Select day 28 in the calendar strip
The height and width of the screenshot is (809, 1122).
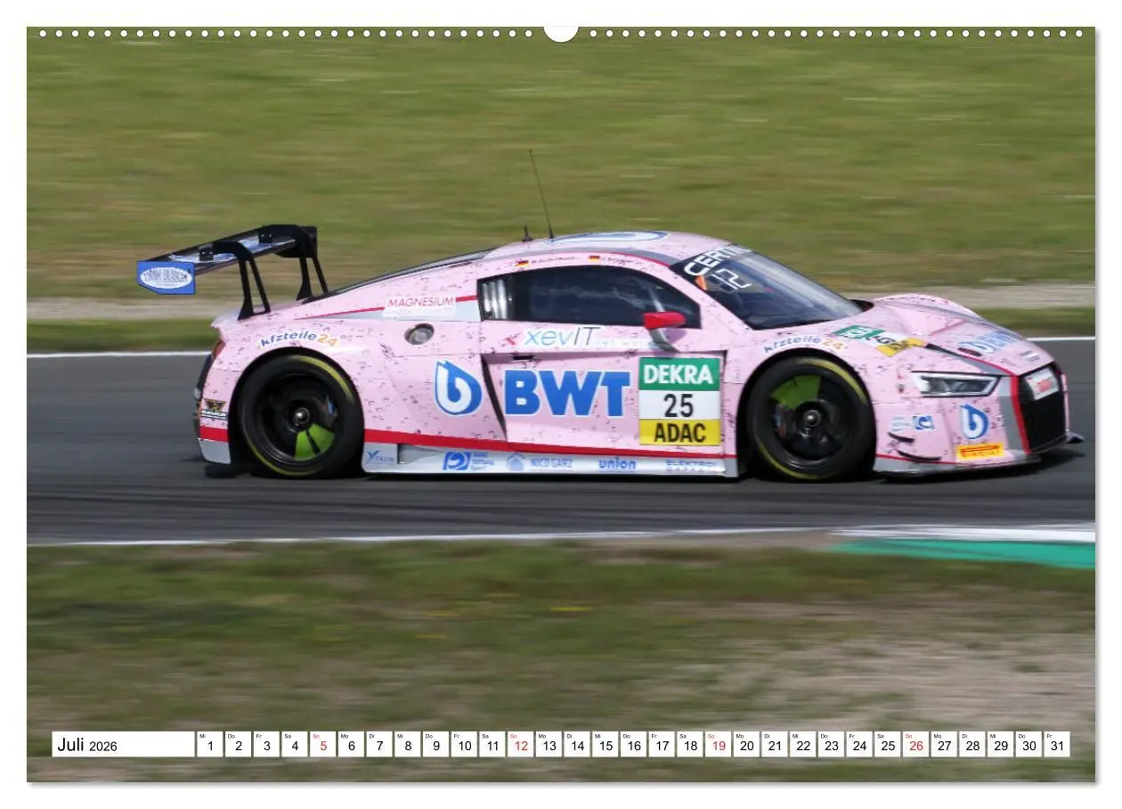tap(973, 745)
